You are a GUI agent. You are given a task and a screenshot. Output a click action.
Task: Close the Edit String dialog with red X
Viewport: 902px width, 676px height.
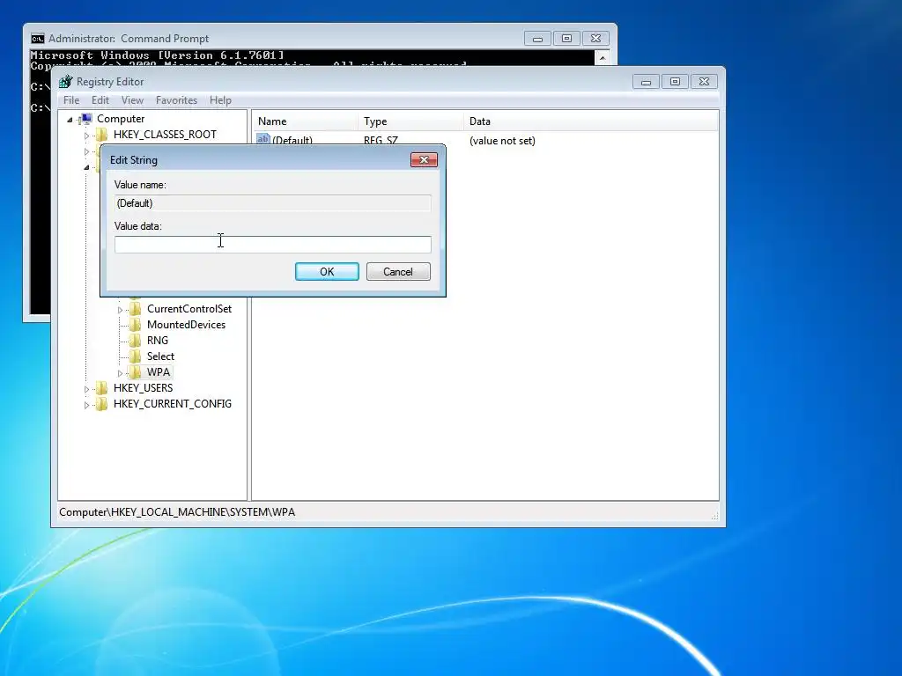pyautogui.click(x=424, y=160)
